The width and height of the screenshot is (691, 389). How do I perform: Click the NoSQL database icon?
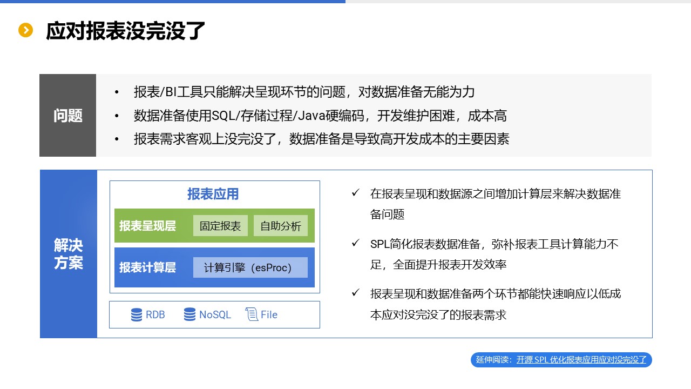189,314
